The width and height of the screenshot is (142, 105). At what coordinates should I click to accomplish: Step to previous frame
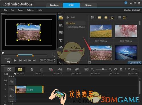click(x=25, y=60)
